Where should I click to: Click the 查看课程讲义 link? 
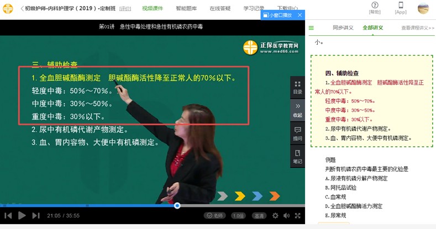coord(417,28)
